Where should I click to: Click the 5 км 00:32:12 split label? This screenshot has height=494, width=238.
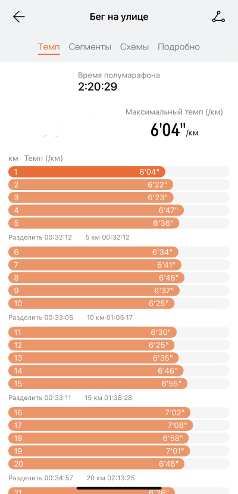[x=107, y=237]
